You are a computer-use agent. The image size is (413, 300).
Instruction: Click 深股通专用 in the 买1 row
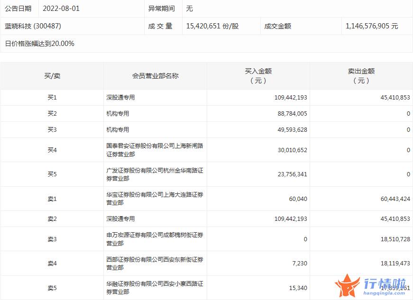(120, 98)
